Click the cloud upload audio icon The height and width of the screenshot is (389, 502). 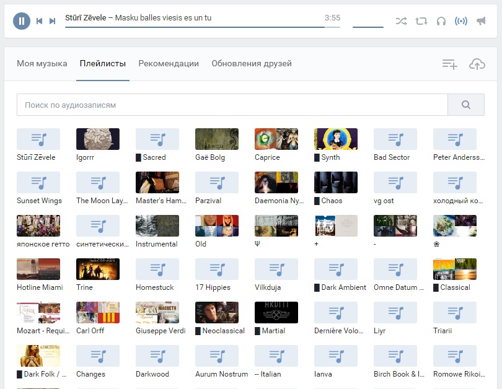[x=477, y=64]
